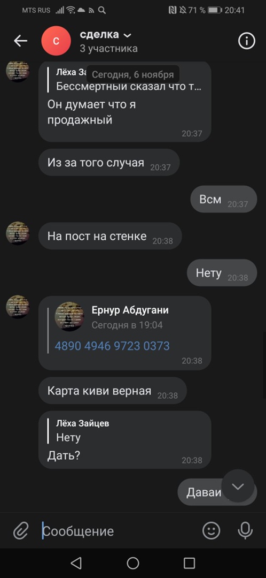Viewport: 266px width, 578px height.
Task: Tap Android recent apps square button
Action: tap(189, 563)
